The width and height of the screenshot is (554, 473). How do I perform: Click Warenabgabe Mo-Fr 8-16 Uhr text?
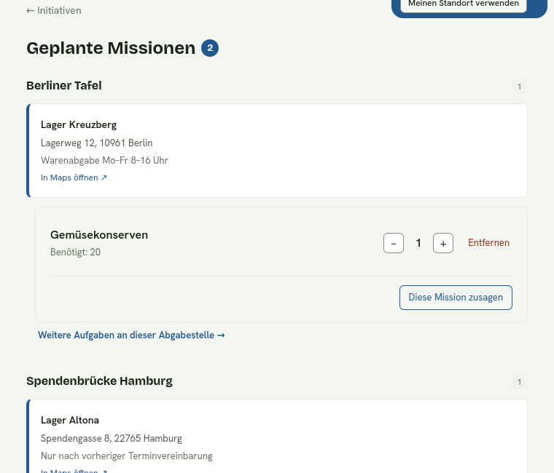(104, 161)
